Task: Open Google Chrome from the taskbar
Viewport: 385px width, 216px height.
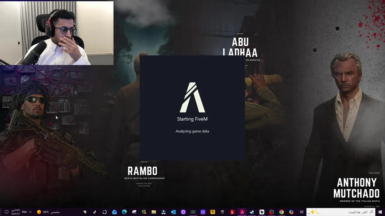Action: (282, 212)
